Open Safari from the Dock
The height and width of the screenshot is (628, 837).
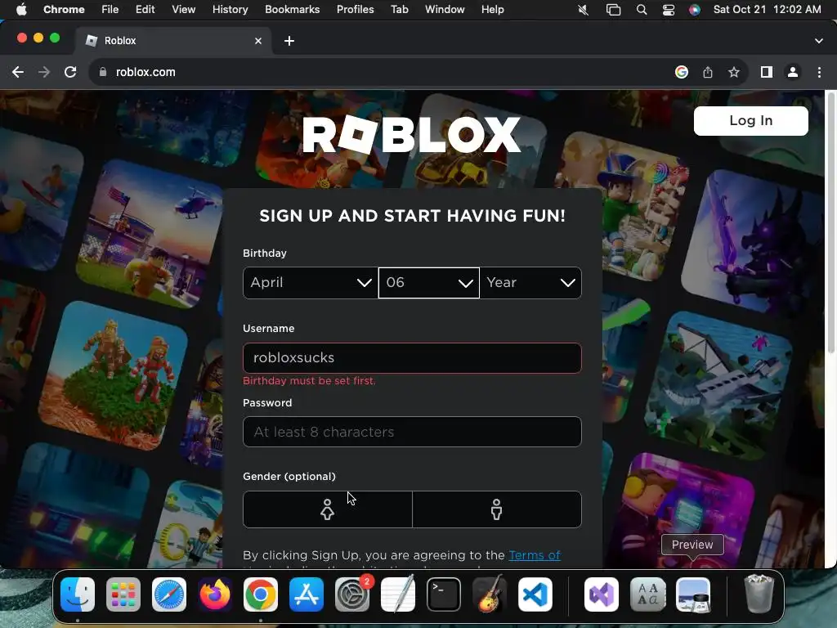pos(169,595)
